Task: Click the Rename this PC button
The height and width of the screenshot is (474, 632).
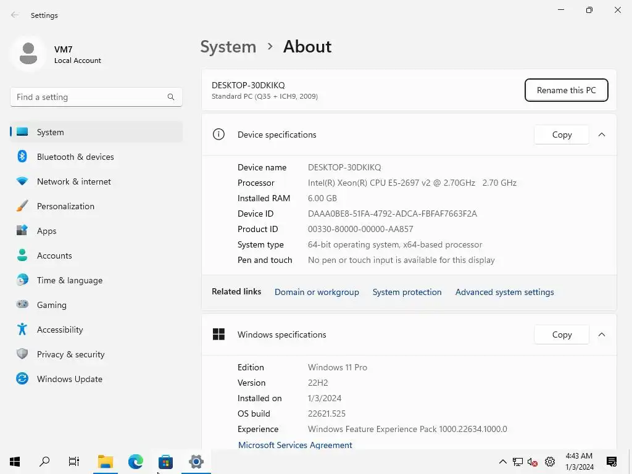Action: point(567,90)
